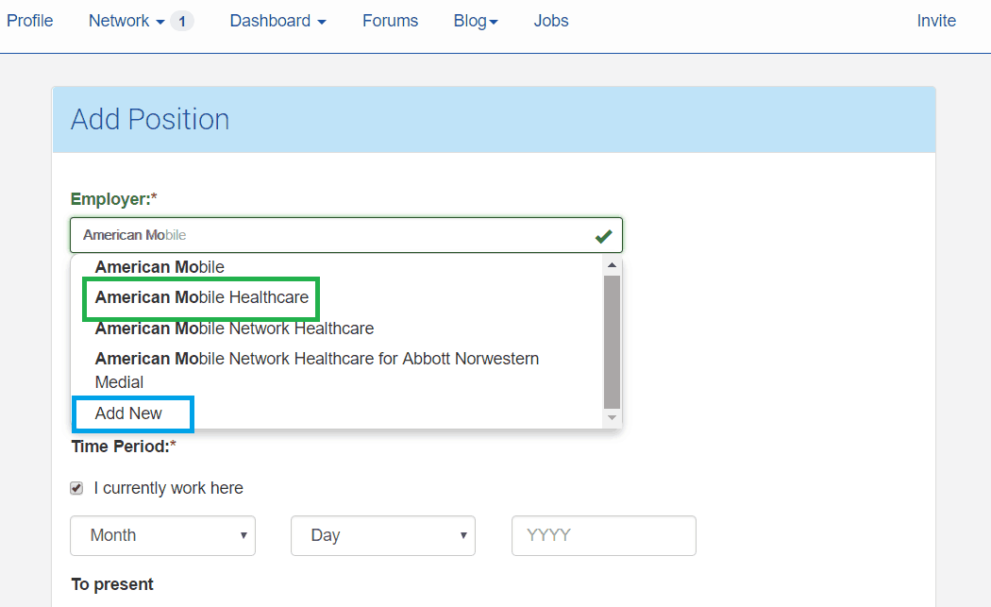
Task: Click the suggestion list scroll up arrow
Action: (612, 265)
